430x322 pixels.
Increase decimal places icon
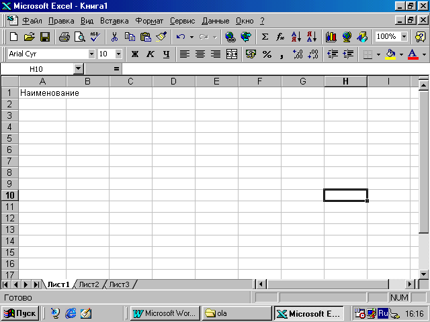298,54
